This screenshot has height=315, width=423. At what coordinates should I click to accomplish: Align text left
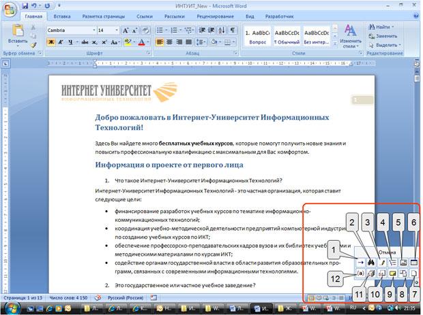(160, 42)
